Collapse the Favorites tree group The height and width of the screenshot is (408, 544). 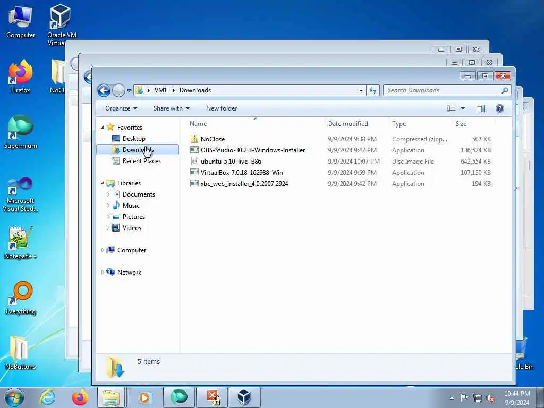coord(103,127)
